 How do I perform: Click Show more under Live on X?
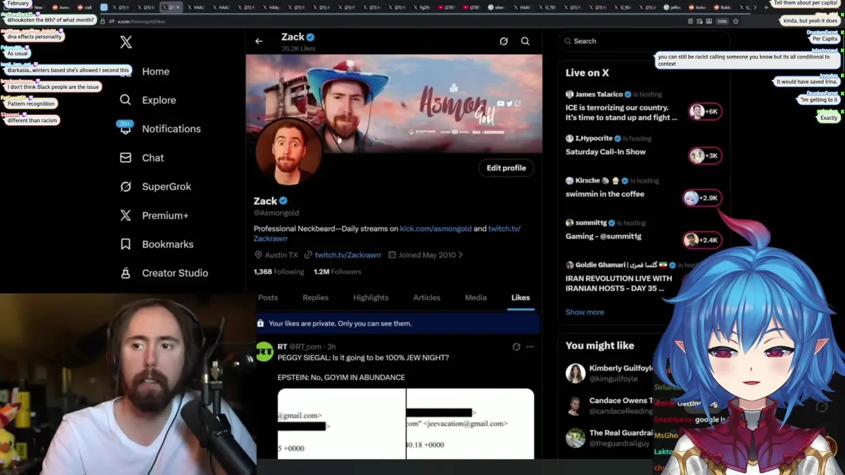tap(584, 312)
